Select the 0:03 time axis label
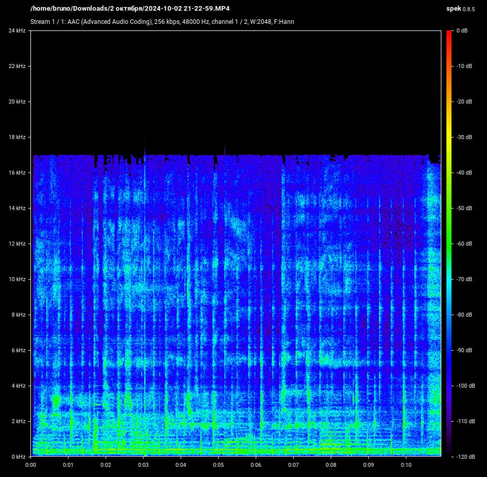Screen dimensions: 487x477 [143, 464]
